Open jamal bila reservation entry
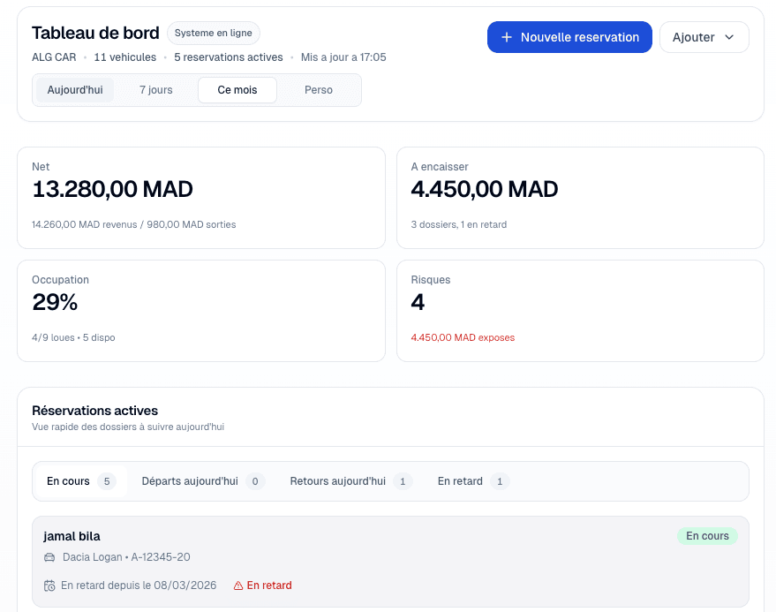The width and height of the screenshot is (776, 612). click(390, 561)
